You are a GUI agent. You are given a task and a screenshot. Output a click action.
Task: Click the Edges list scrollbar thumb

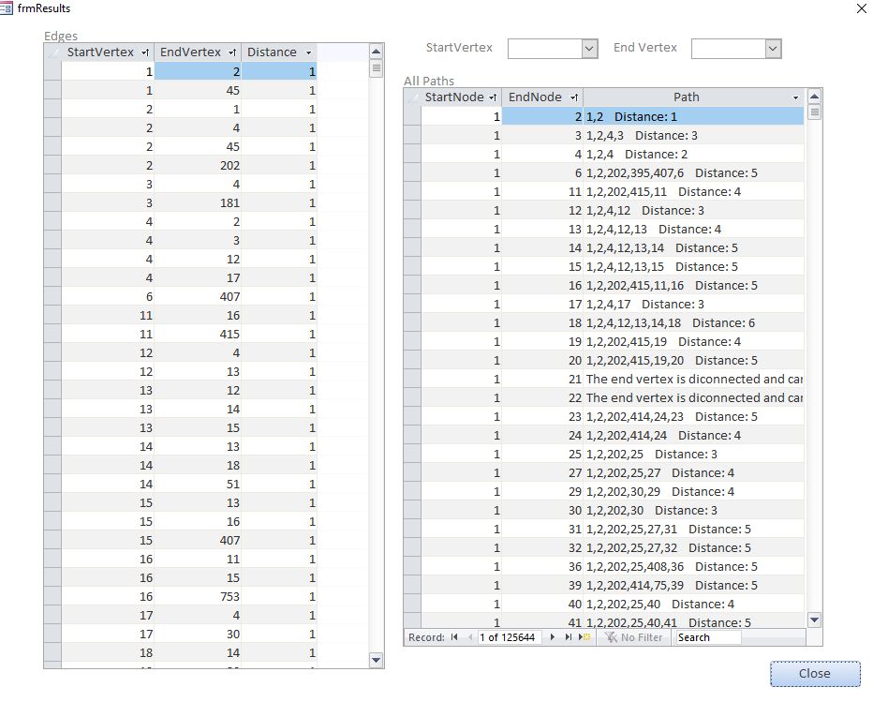click(x=377, y=68)
